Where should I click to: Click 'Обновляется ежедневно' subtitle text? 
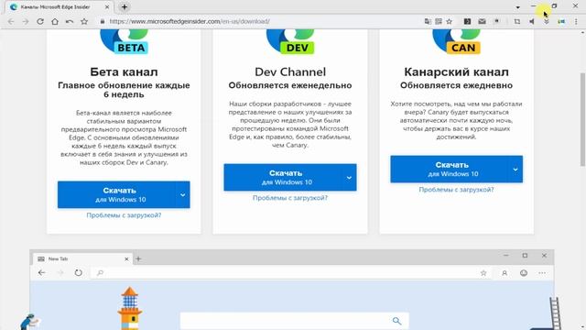tap(456, 85)
